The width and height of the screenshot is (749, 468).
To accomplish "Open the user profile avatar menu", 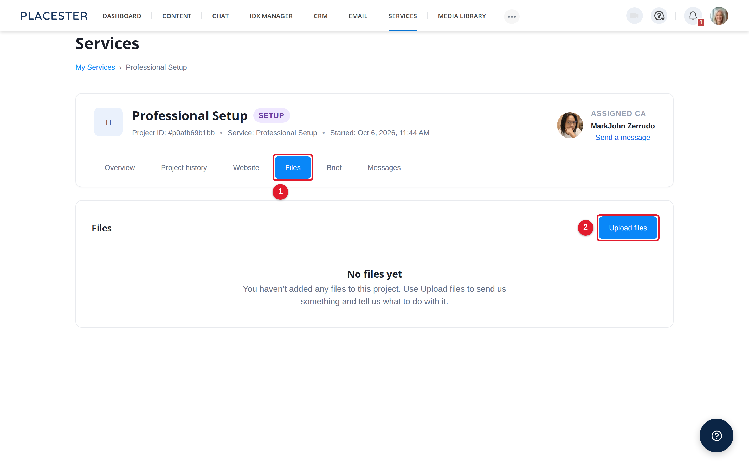I will (x=719, y=16).
